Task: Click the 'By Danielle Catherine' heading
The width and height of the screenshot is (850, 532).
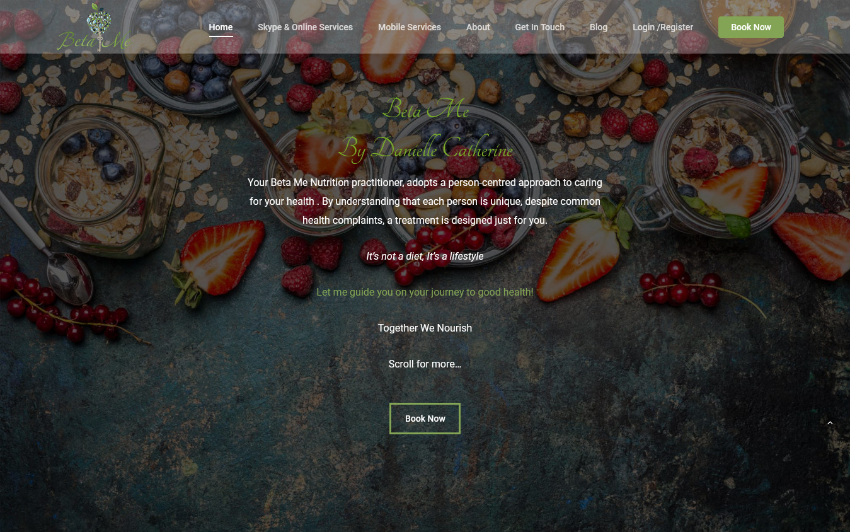Action: (425, 149)
